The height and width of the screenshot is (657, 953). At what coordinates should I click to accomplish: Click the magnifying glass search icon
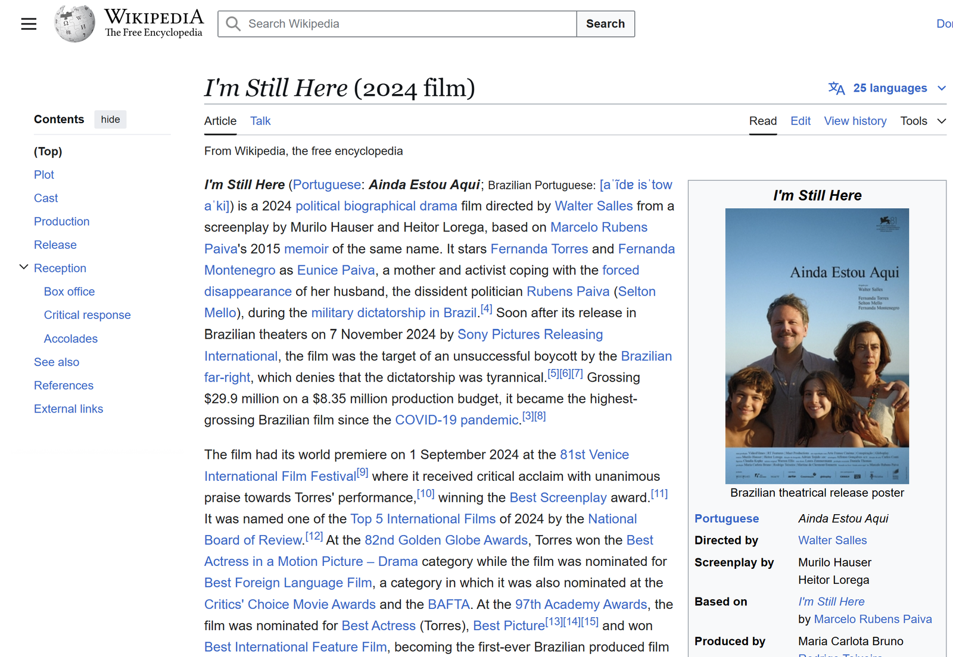[x=233, y=24]
